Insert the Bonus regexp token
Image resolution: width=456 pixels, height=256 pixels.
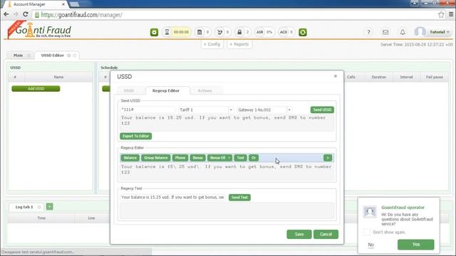click(197, 158)
